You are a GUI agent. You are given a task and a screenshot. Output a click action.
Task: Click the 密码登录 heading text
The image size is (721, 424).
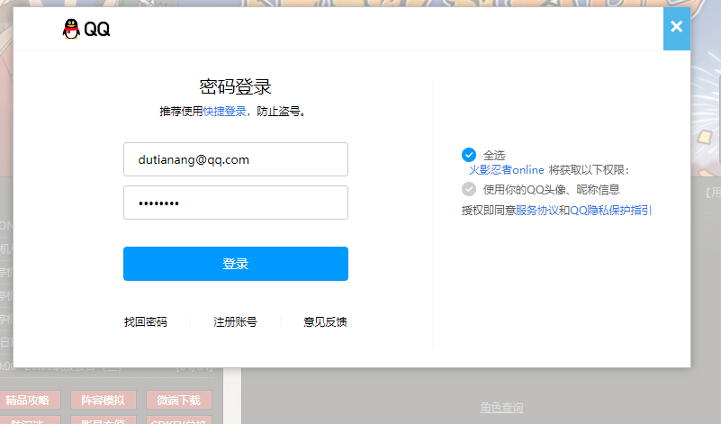[x=236, y=87]
